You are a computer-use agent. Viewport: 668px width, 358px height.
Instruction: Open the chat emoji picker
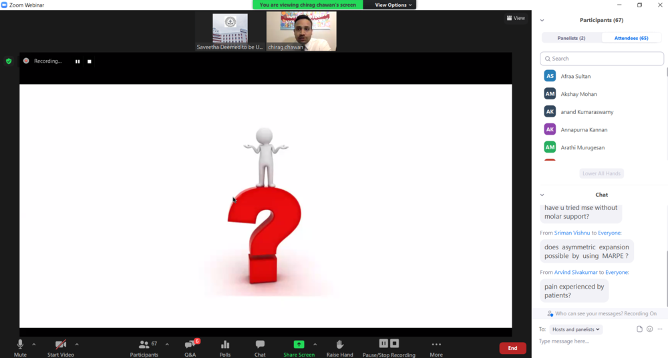click(650, 329)
